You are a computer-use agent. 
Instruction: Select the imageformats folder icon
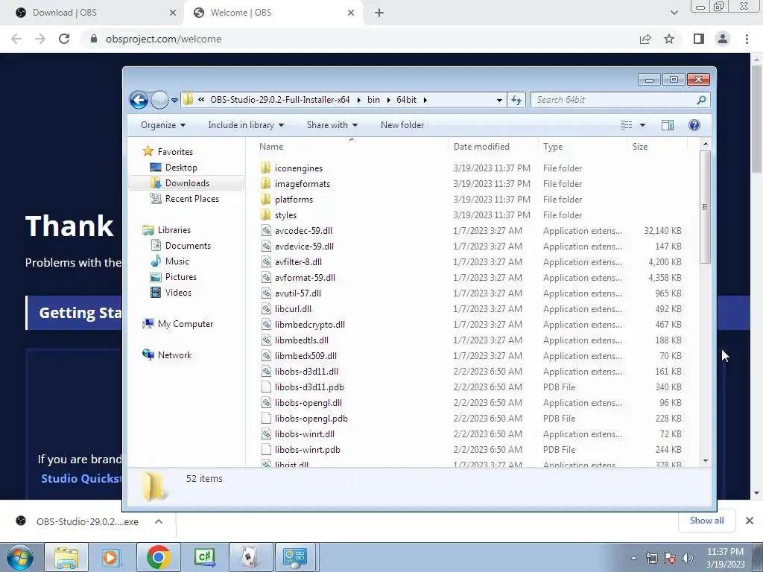(266, 183)
